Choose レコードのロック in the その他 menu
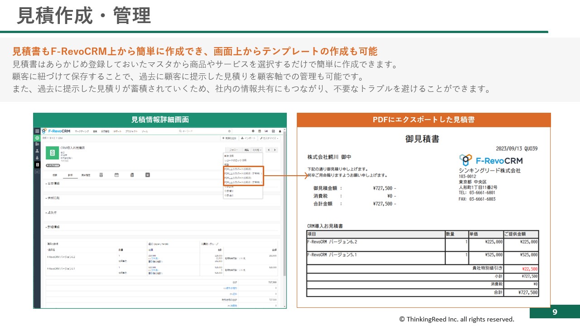Viewport: 580px width, 326px height. click(236, 160)
